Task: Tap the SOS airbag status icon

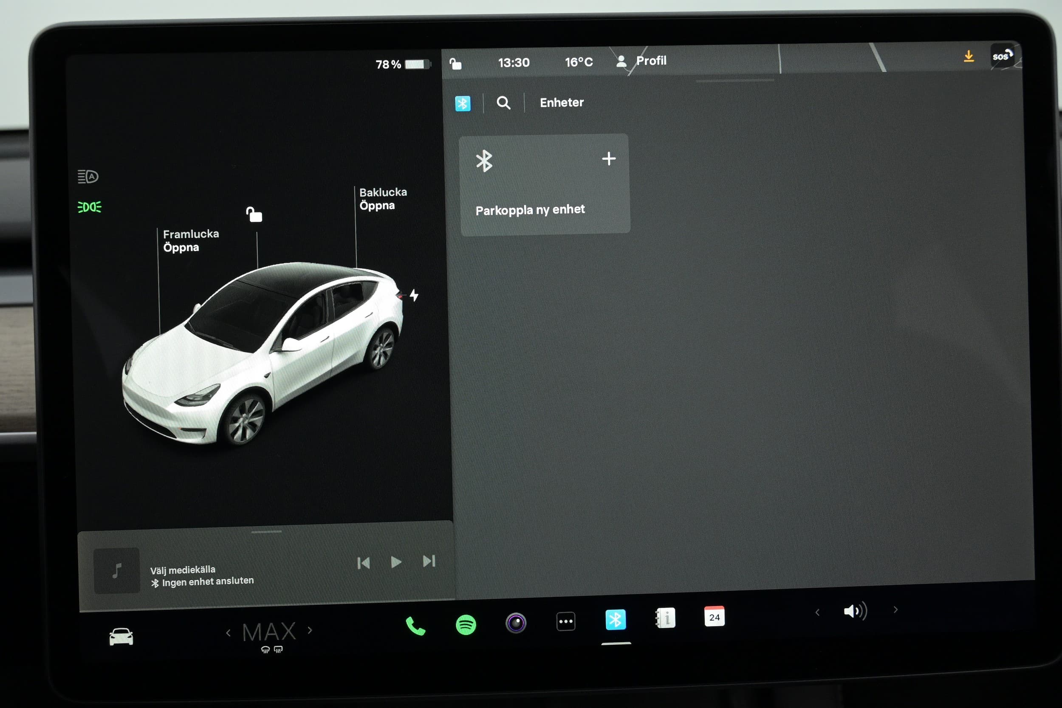Action: click(x=1003, y=56)
